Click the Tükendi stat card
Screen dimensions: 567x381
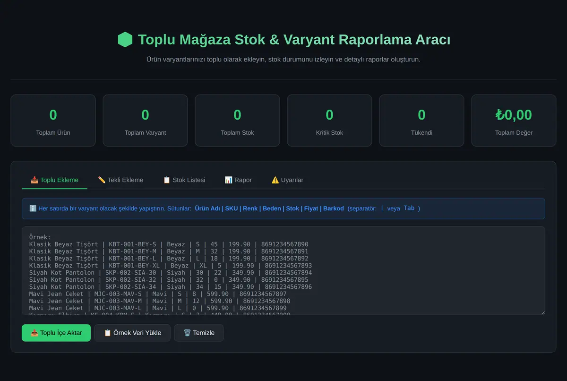[x=421, y=121]
